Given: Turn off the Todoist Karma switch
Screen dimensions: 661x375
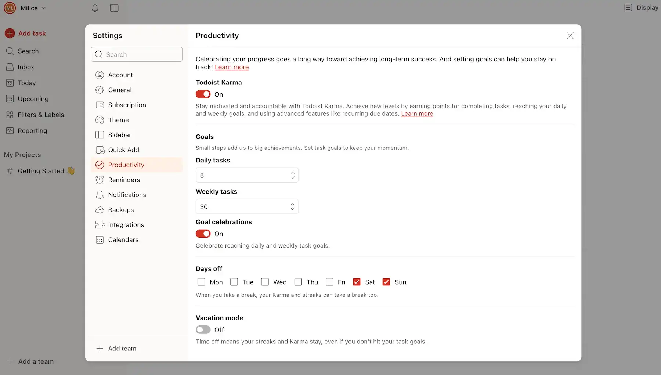Looking at the screenshot, I should pos(203,94).
